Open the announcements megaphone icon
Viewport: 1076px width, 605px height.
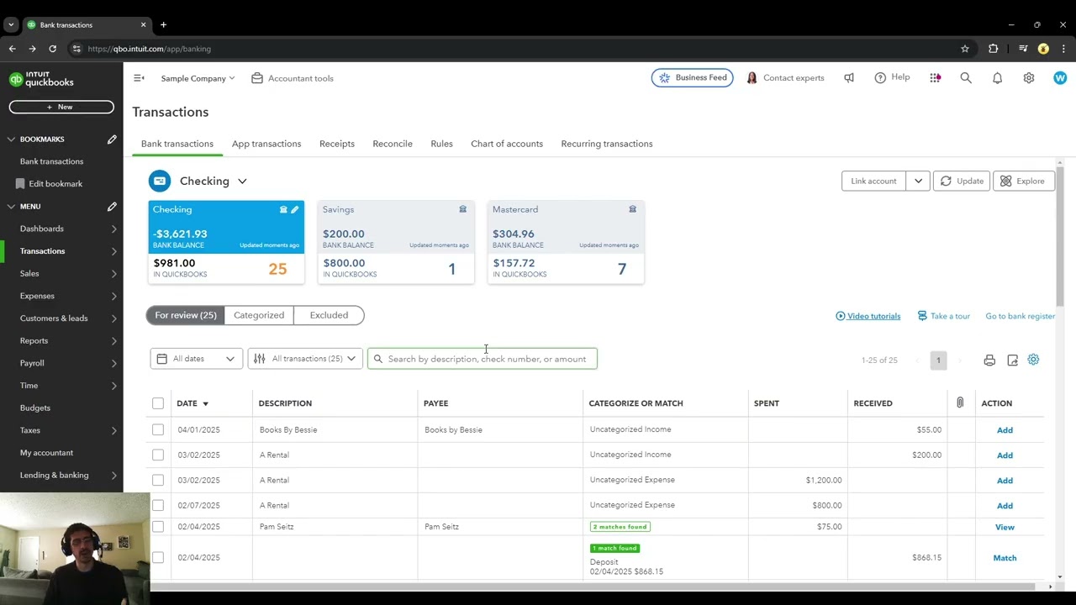pos(849,78)
